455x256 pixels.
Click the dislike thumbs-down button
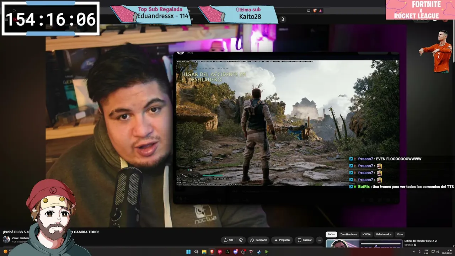(x=241, y=240)
